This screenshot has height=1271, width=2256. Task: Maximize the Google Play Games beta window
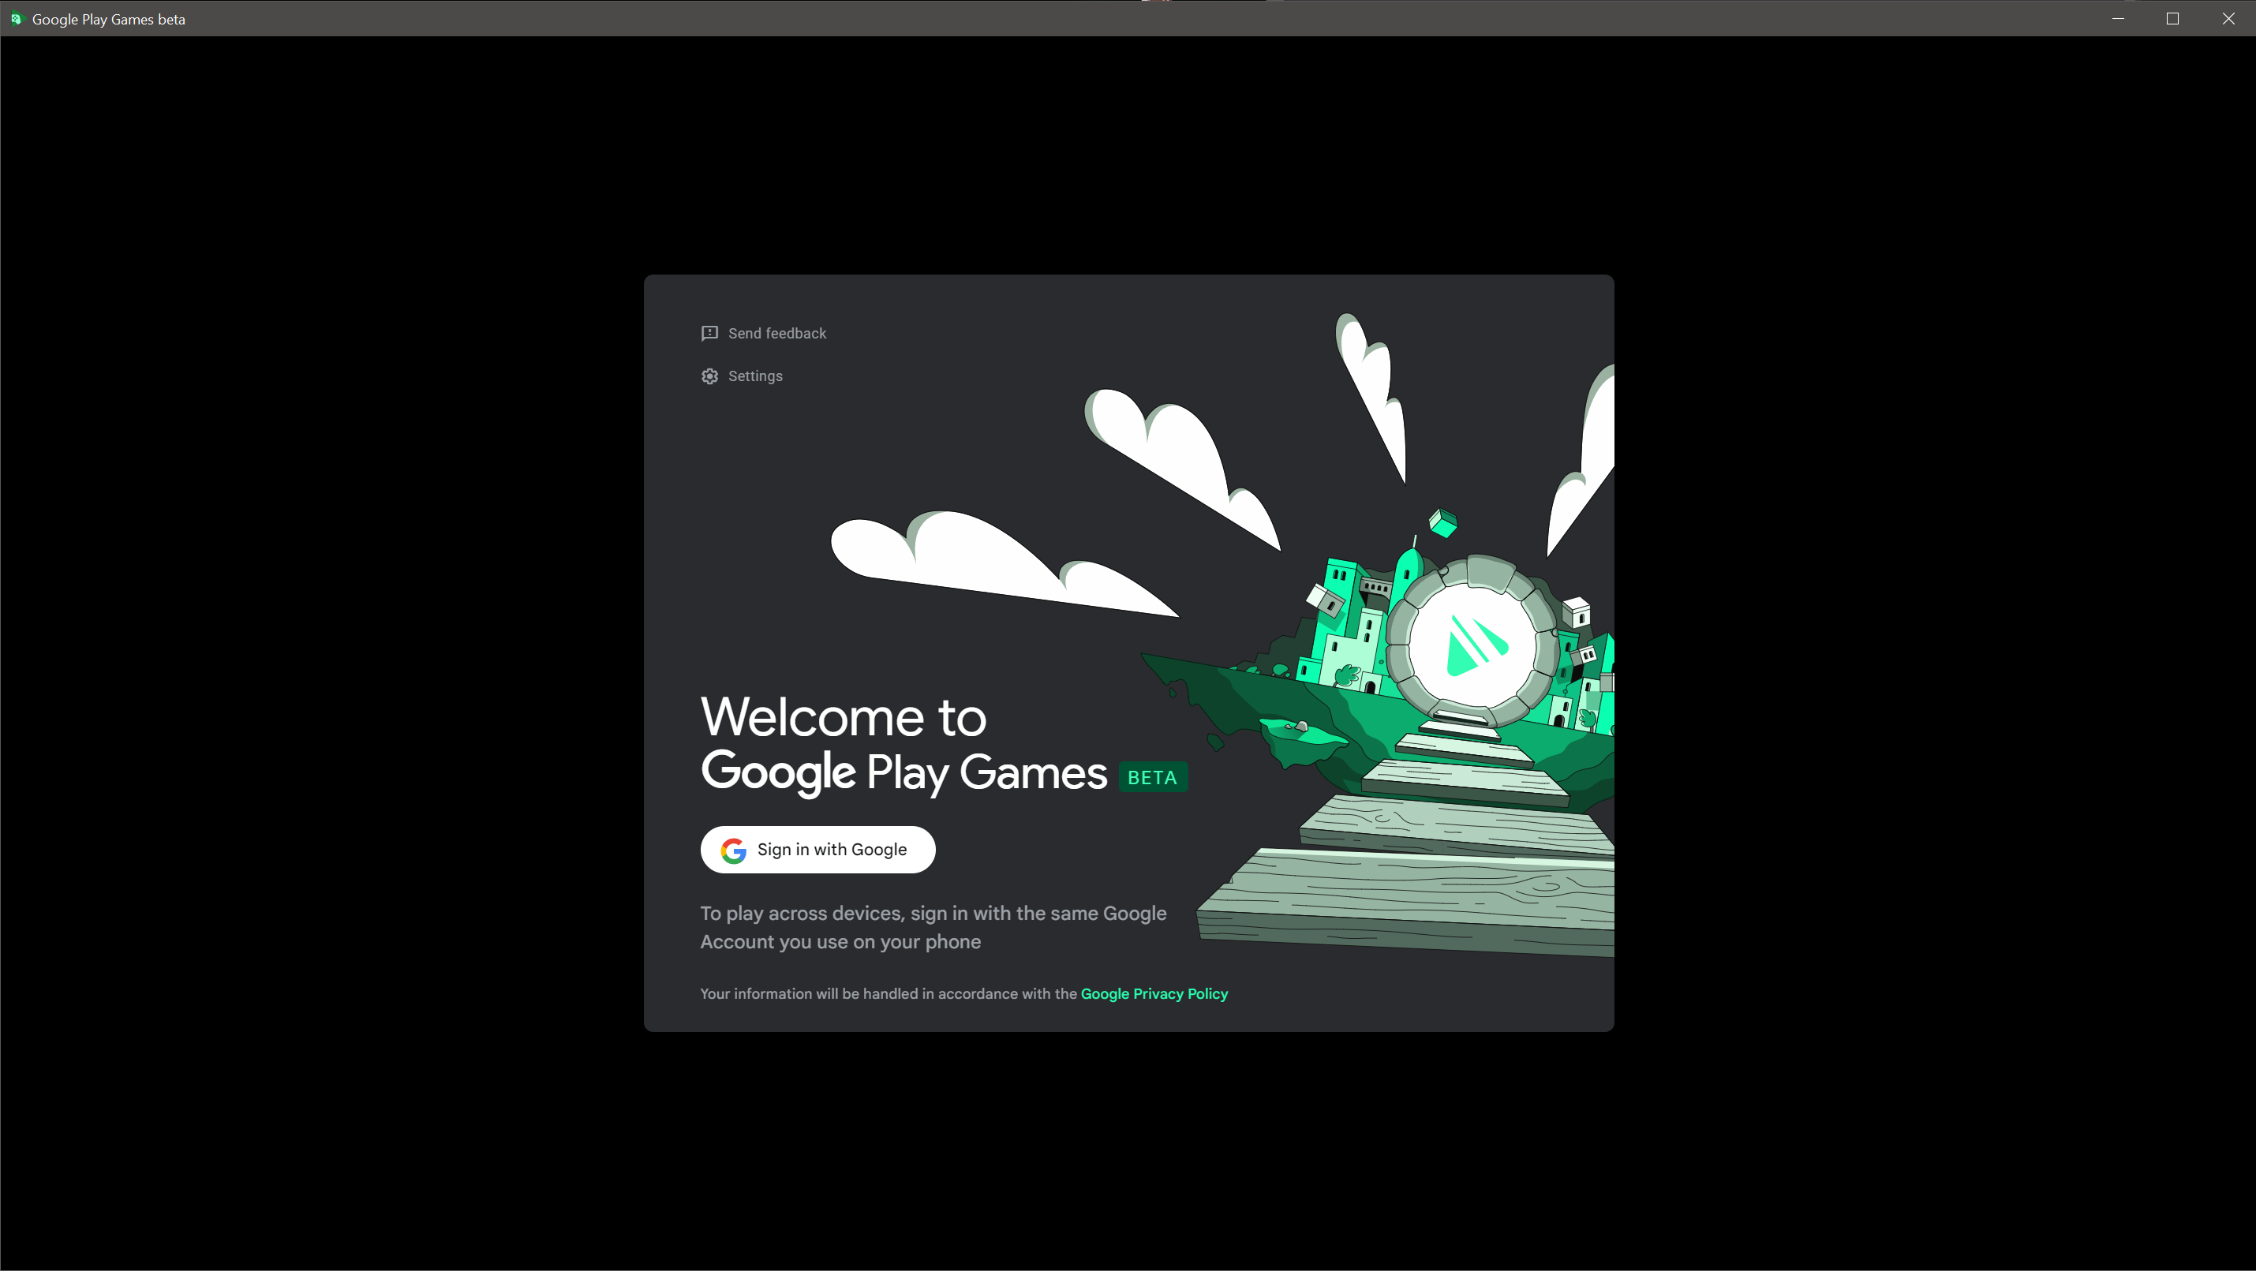pyautogui.click(x=2173, y=18)
